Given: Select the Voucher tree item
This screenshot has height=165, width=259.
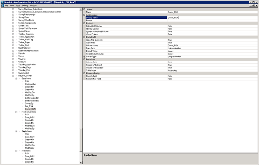Looking at the screenshot, I should pyautogui.click(x=22, y=59).
